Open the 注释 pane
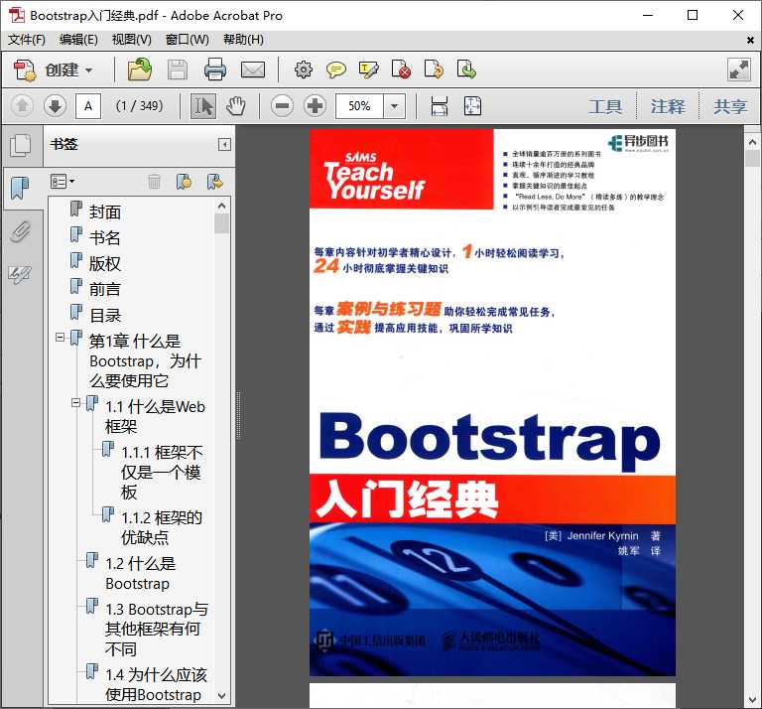The height and width of the screenshot is (709, 762). pos(668,106)
